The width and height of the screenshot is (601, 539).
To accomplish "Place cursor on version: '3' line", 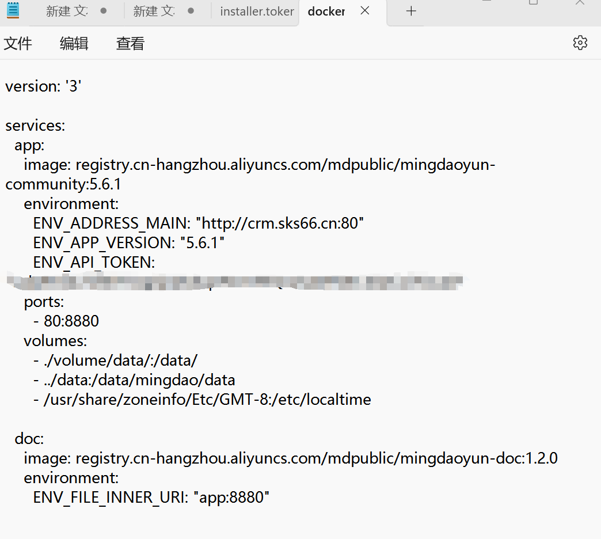I will pos(43,86).
